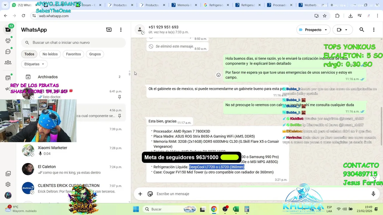Open the Chrome tab list dropdown arrow

[x=5, y=5]
